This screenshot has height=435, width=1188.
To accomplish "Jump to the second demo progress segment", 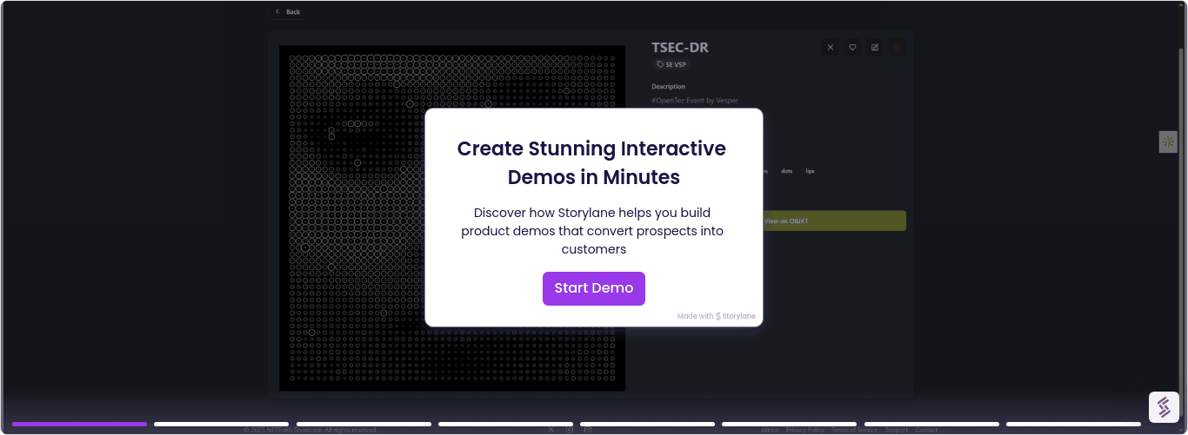I will tap(221, 424).
